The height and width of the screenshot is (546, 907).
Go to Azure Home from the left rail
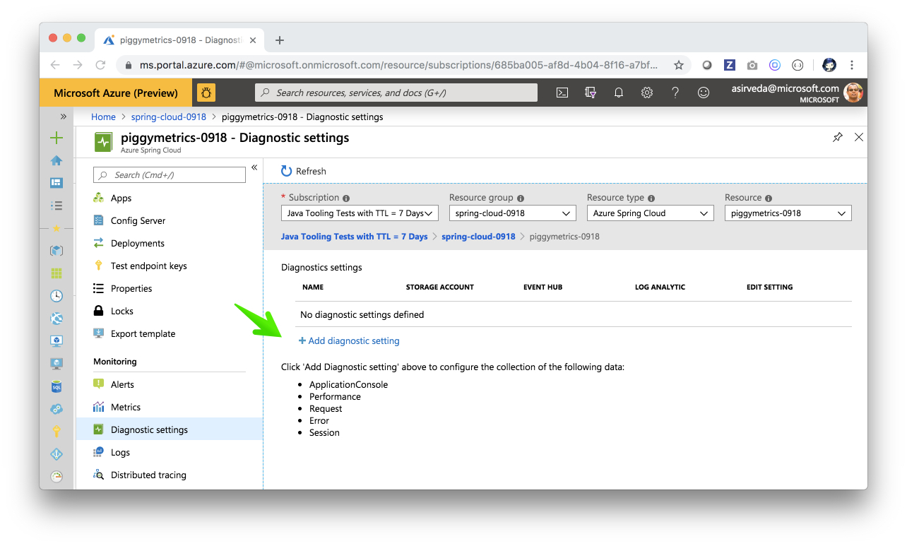(x=57, y=160)
